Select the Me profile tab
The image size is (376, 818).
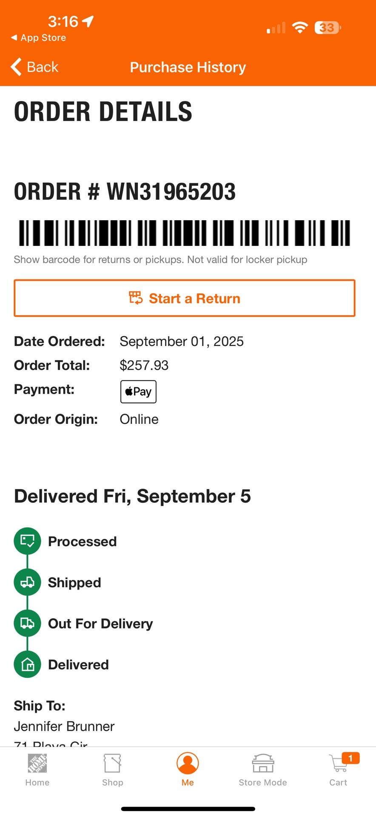[x=188, y=769]
